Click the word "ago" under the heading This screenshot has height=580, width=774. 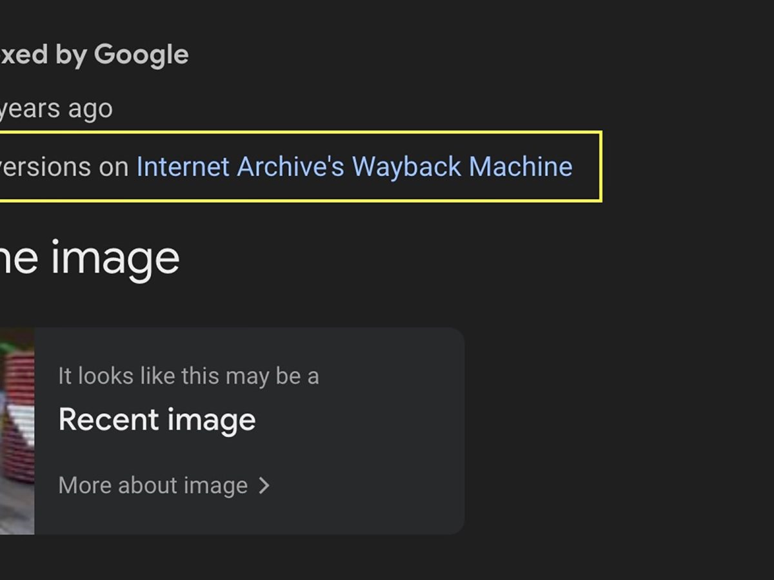click(x=91, y=110)
